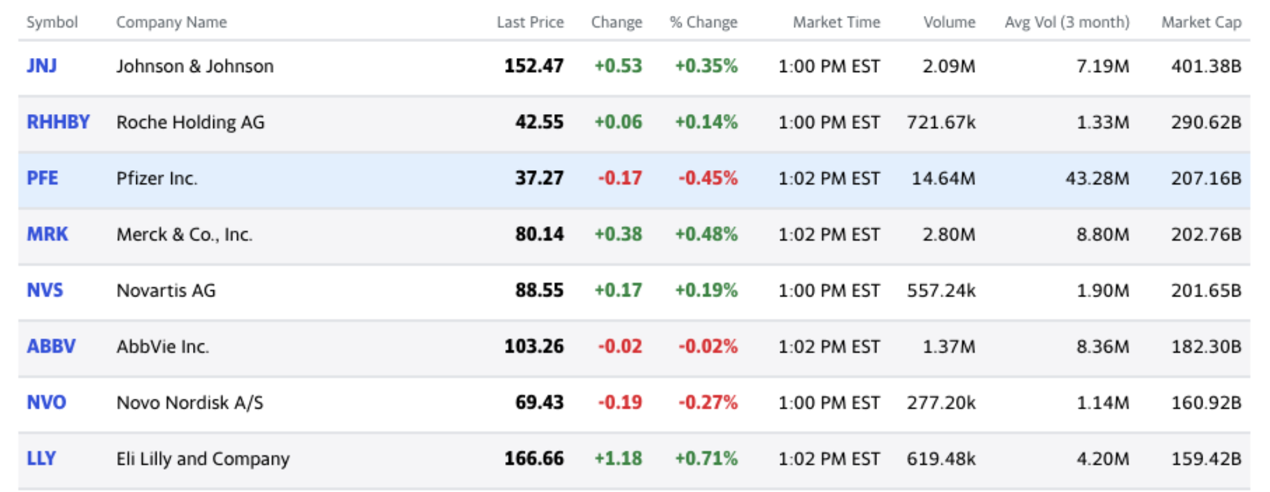Click Novo Nordisk's 160.92B market cap
Image resolution: width=1270 pixels, height=492 pixels.
1206,403
